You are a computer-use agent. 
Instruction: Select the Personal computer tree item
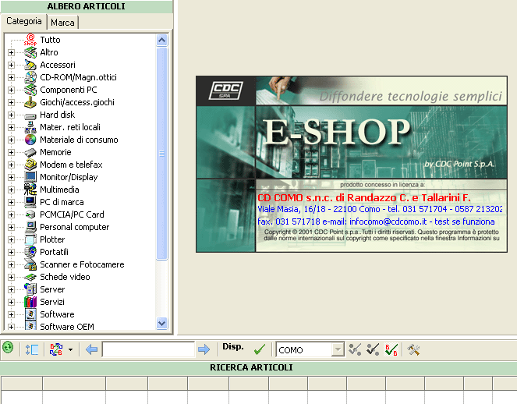[x=75, y=227]
